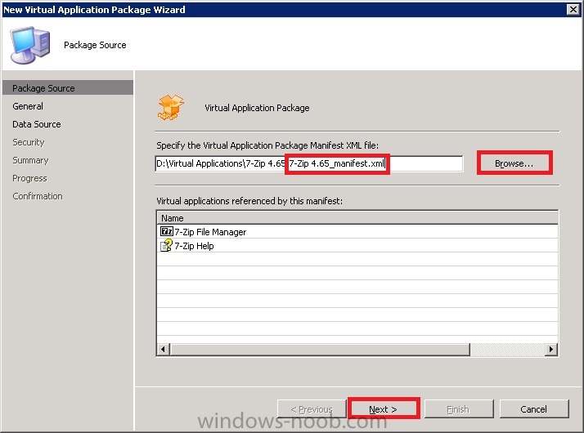The width and height of the screenshot is (584, 433).
Task: Select Confirmation step in sidebar
Action: 38,196
